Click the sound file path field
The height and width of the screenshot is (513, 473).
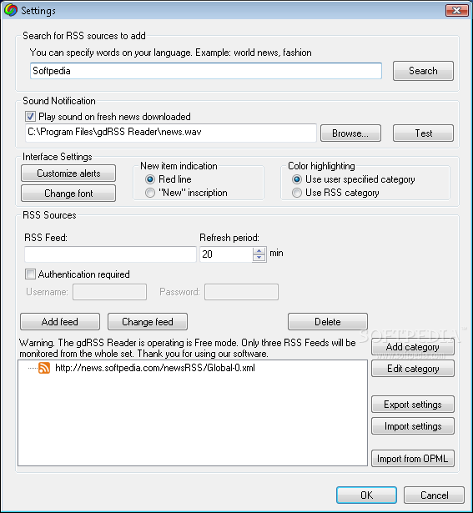pyautogui.click(x=171, y=133)
